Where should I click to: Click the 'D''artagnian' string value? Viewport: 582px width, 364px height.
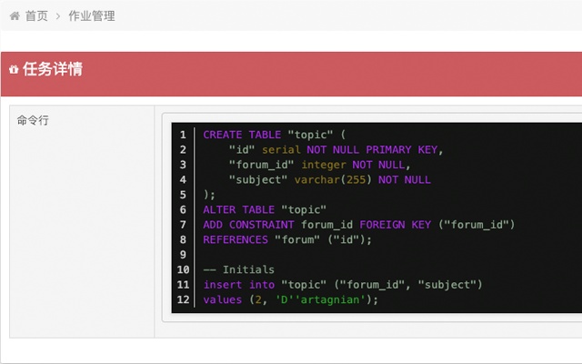point(320,299)
